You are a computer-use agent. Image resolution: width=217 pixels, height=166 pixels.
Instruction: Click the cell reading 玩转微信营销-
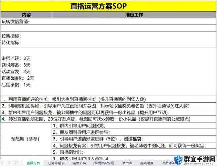[108, 22]
